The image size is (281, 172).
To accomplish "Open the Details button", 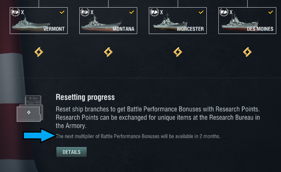I will (x=71, y=152).
